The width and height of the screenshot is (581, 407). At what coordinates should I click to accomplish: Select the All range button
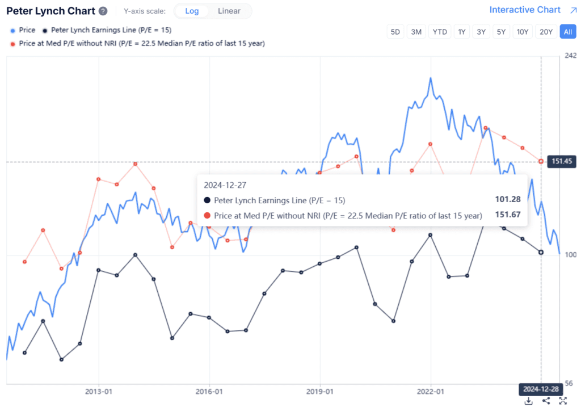567,32
